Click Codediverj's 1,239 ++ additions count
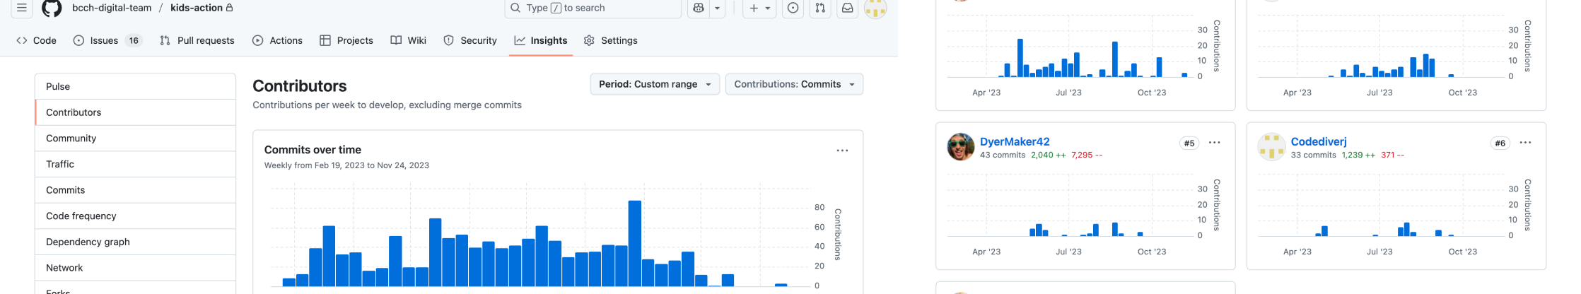 pyautogui.click(x=1358, y=155)
